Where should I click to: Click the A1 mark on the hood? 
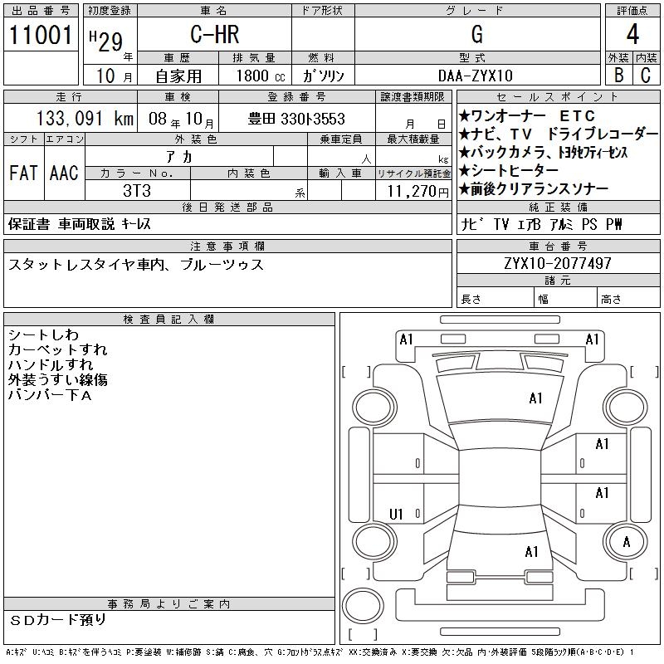[535, 398]
